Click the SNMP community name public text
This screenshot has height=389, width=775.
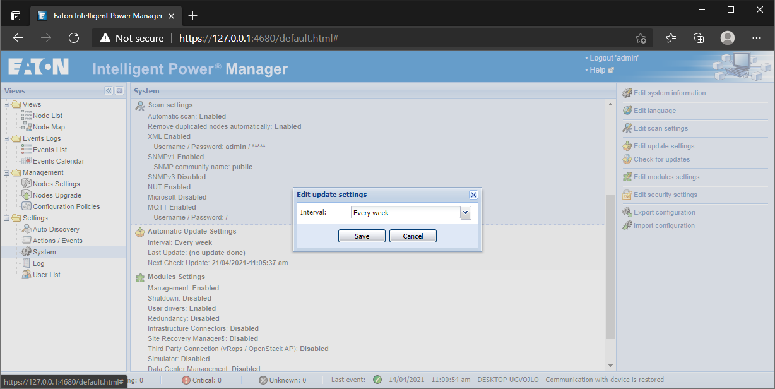pos(242,167)
